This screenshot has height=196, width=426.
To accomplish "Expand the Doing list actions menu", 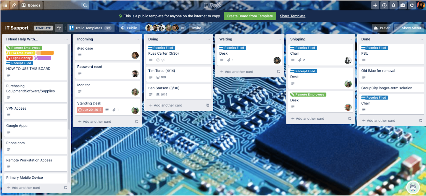I will 208,39.
